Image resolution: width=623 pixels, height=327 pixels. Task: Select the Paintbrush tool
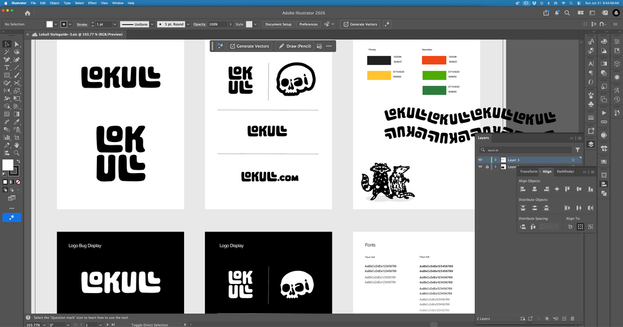pyautogui.click(x=16, y=75)
